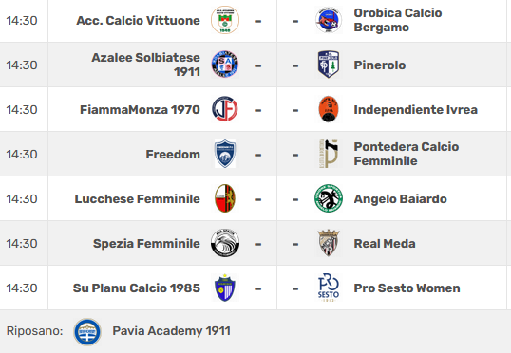Click the green Angelo Baiardo emblem
Viewport: 511px width, 353px height.
[329, 198]
